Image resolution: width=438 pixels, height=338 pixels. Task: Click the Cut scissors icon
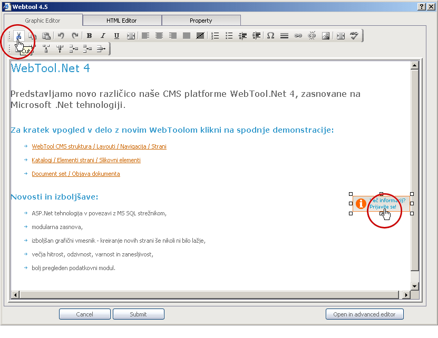point(18,36)
